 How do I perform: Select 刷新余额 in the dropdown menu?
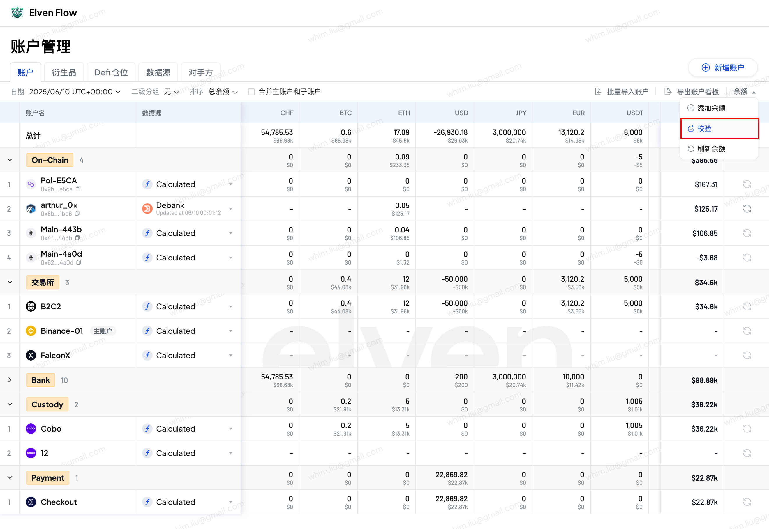[x=711, y=149]
